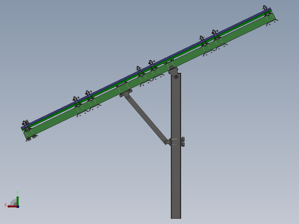The image size is (299, 224).
Task: Click the green Y axis of the triad
Action: pos(17,200)
